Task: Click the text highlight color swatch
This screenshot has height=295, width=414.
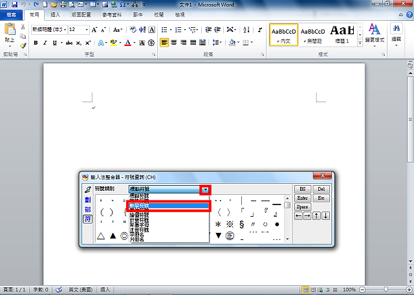Action: 114,43
